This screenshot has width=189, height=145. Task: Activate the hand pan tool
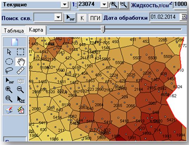tap(21, 62)
